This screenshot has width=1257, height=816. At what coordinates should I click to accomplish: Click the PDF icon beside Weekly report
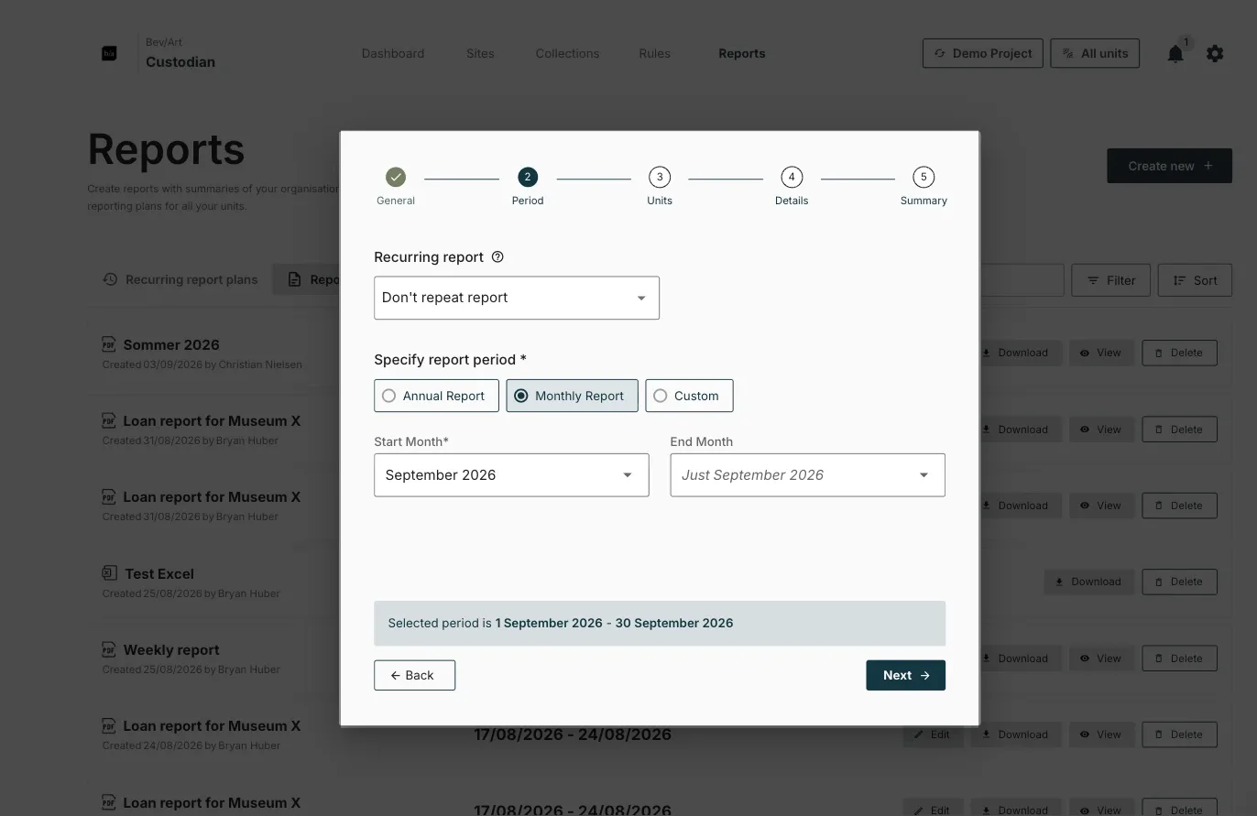pos(109,649)
